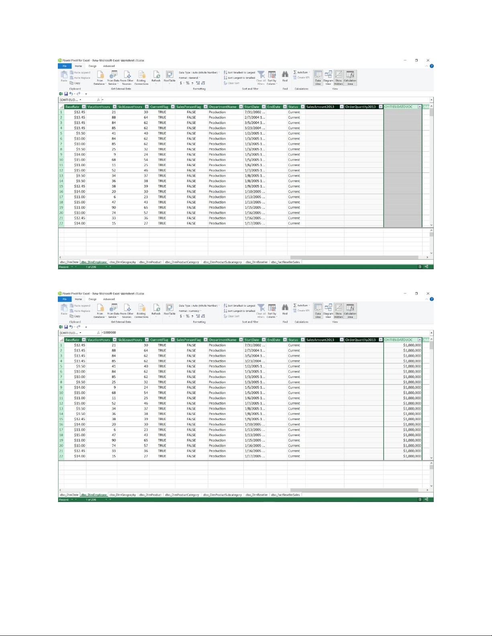Open the Format: Currency dropdown
The width and height of the screenshot is (492, 636).
190,311
